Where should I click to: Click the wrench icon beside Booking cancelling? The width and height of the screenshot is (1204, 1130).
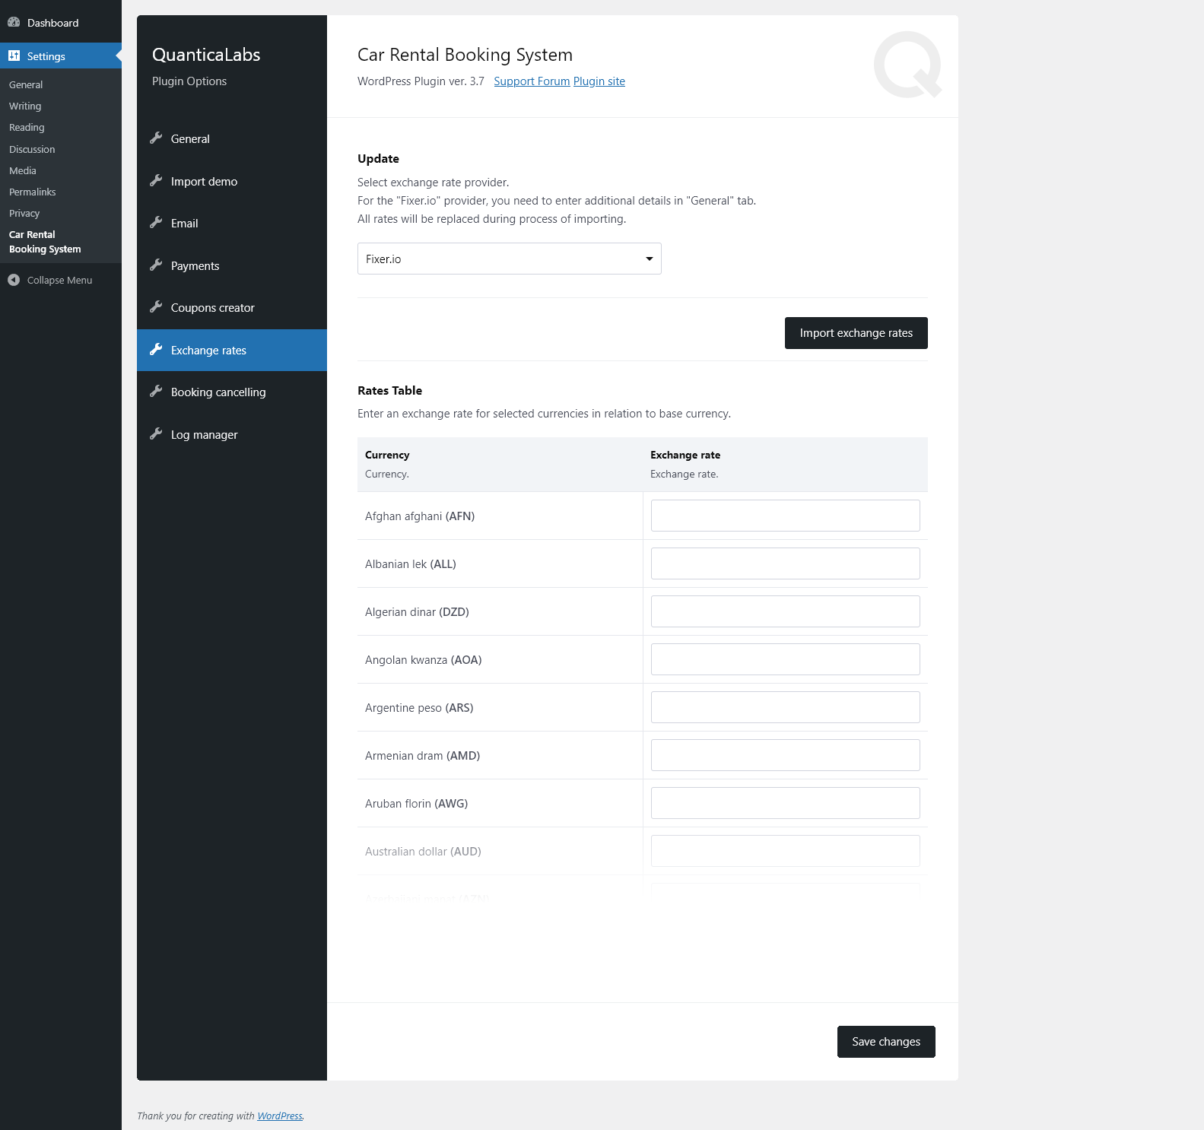pos(156,391)
